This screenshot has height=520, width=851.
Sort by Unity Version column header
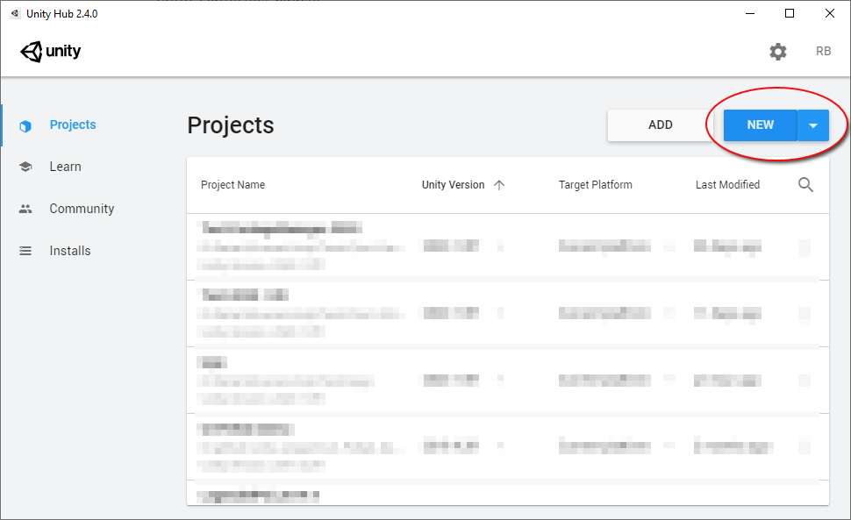pos(453,185)
